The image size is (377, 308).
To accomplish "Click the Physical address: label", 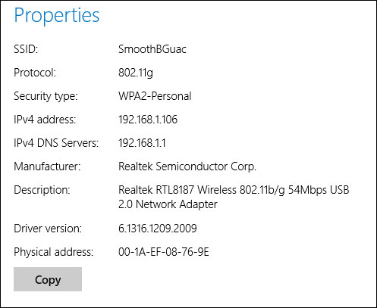I will (54, 252).
